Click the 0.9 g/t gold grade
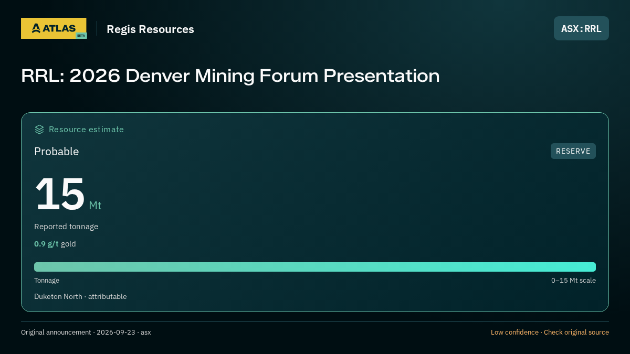This screenshot has width=630, height=354. point(55,244)
